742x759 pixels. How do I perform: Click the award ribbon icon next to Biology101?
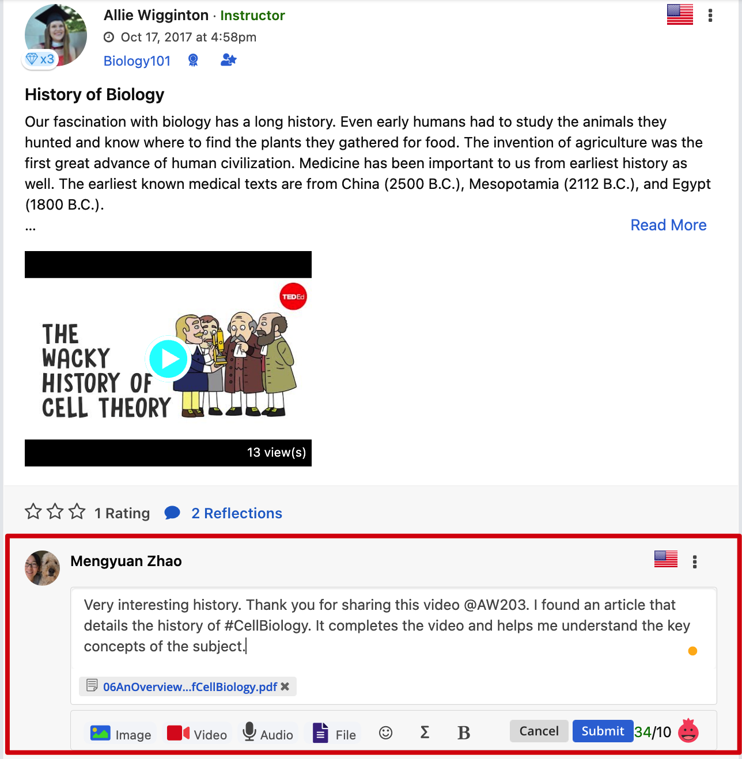[x=194, y=60]
